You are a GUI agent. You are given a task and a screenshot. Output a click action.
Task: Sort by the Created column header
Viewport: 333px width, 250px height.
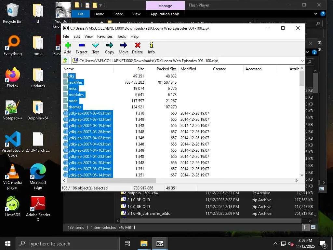click(227, 69)
